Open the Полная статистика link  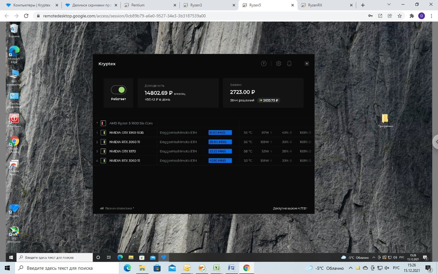pos(117,208)
